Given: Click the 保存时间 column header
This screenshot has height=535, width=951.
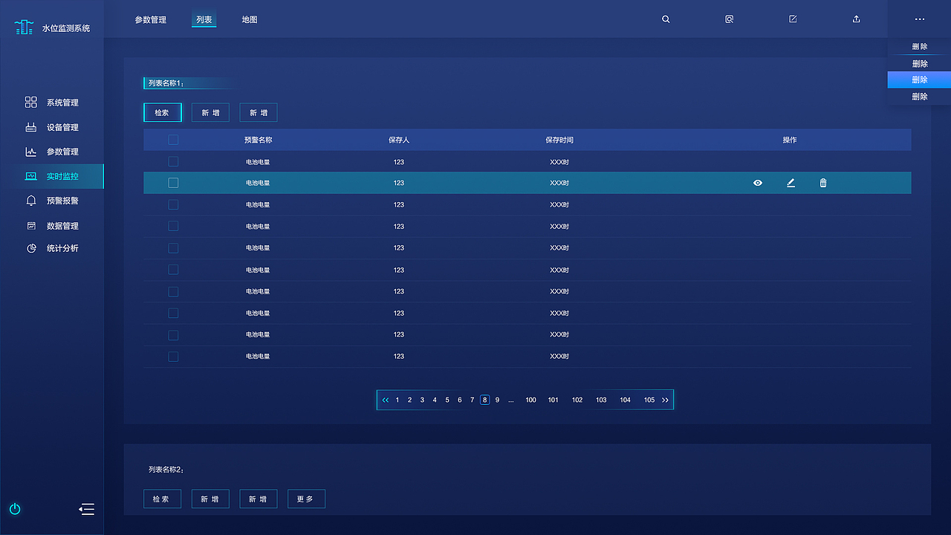Looking at the screenshot, I should click(x=559, y=140).
